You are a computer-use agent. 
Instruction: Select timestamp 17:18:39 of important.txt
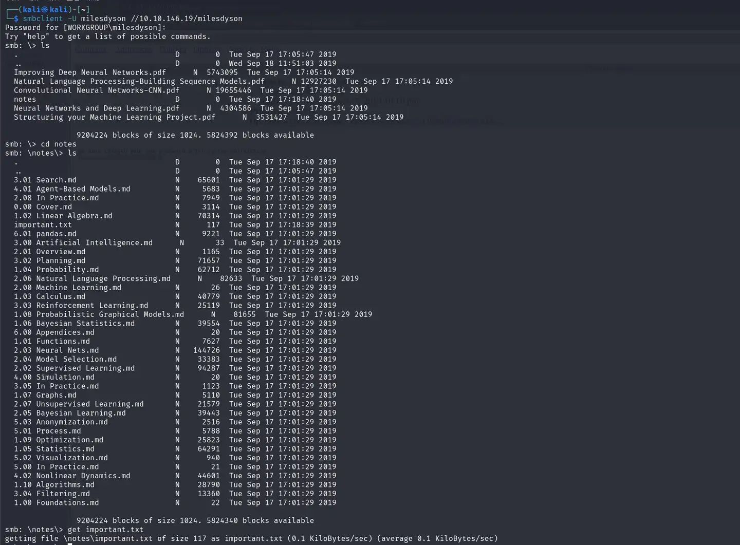296,225
